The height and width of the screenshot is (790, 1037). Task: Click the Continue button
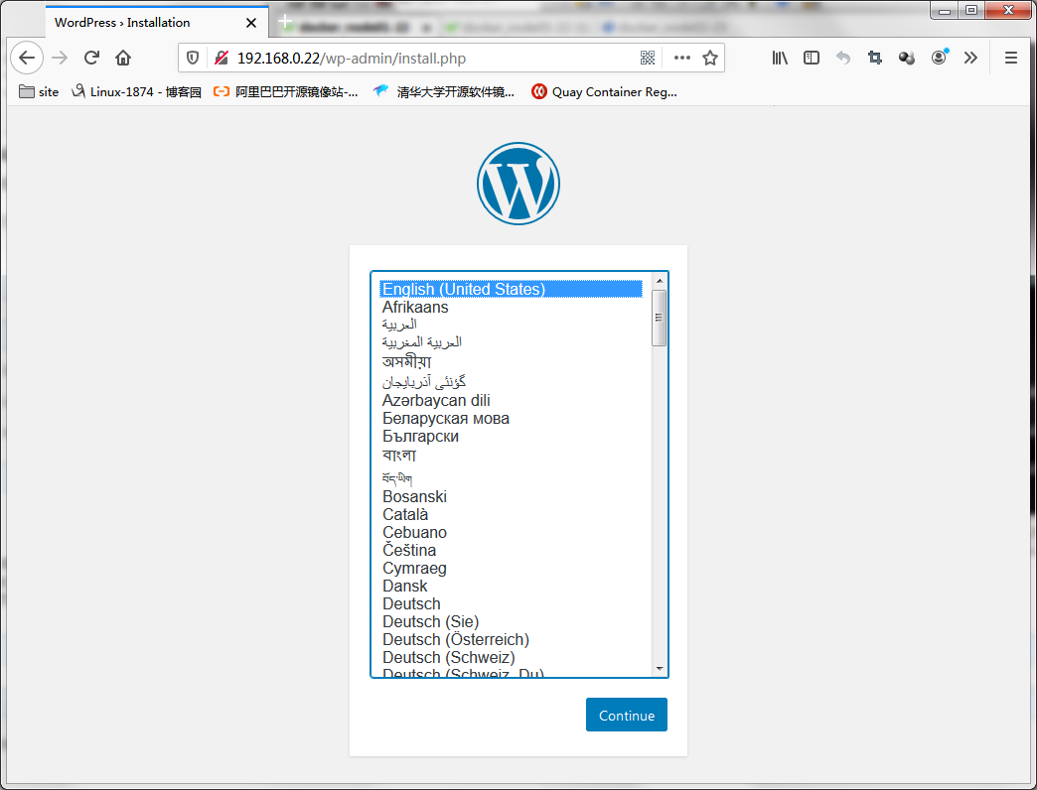click(627, 715)
